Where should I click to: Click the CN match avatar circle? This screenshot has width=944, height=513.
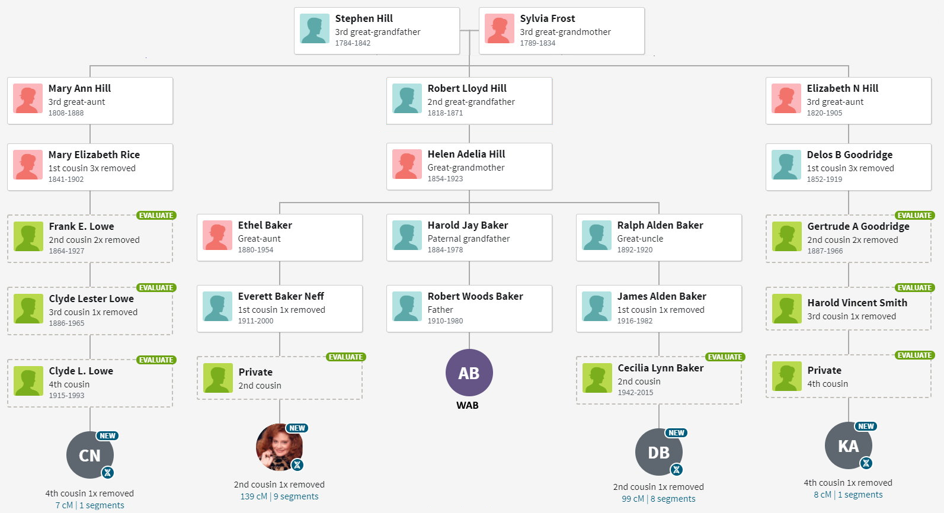90,455
